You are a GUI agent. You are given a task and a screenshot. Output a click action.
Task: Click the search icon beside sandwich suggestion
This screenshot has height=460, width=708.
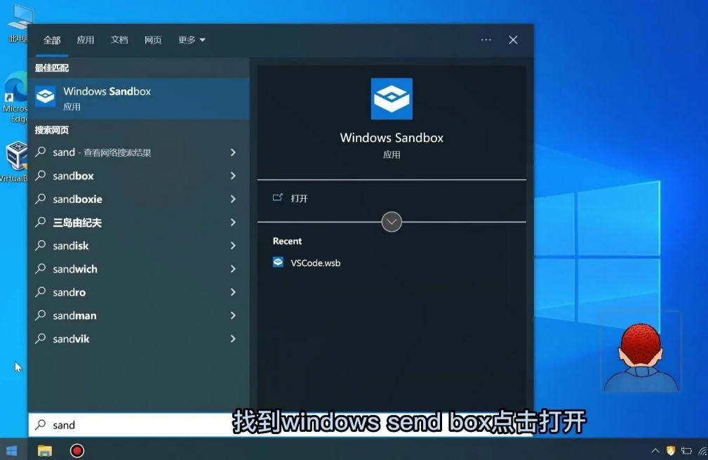coord(41,269)
